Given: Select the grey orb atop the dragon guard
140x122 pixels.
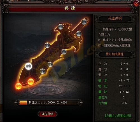Looking at the screenshot, I should (x=61, y=27).
